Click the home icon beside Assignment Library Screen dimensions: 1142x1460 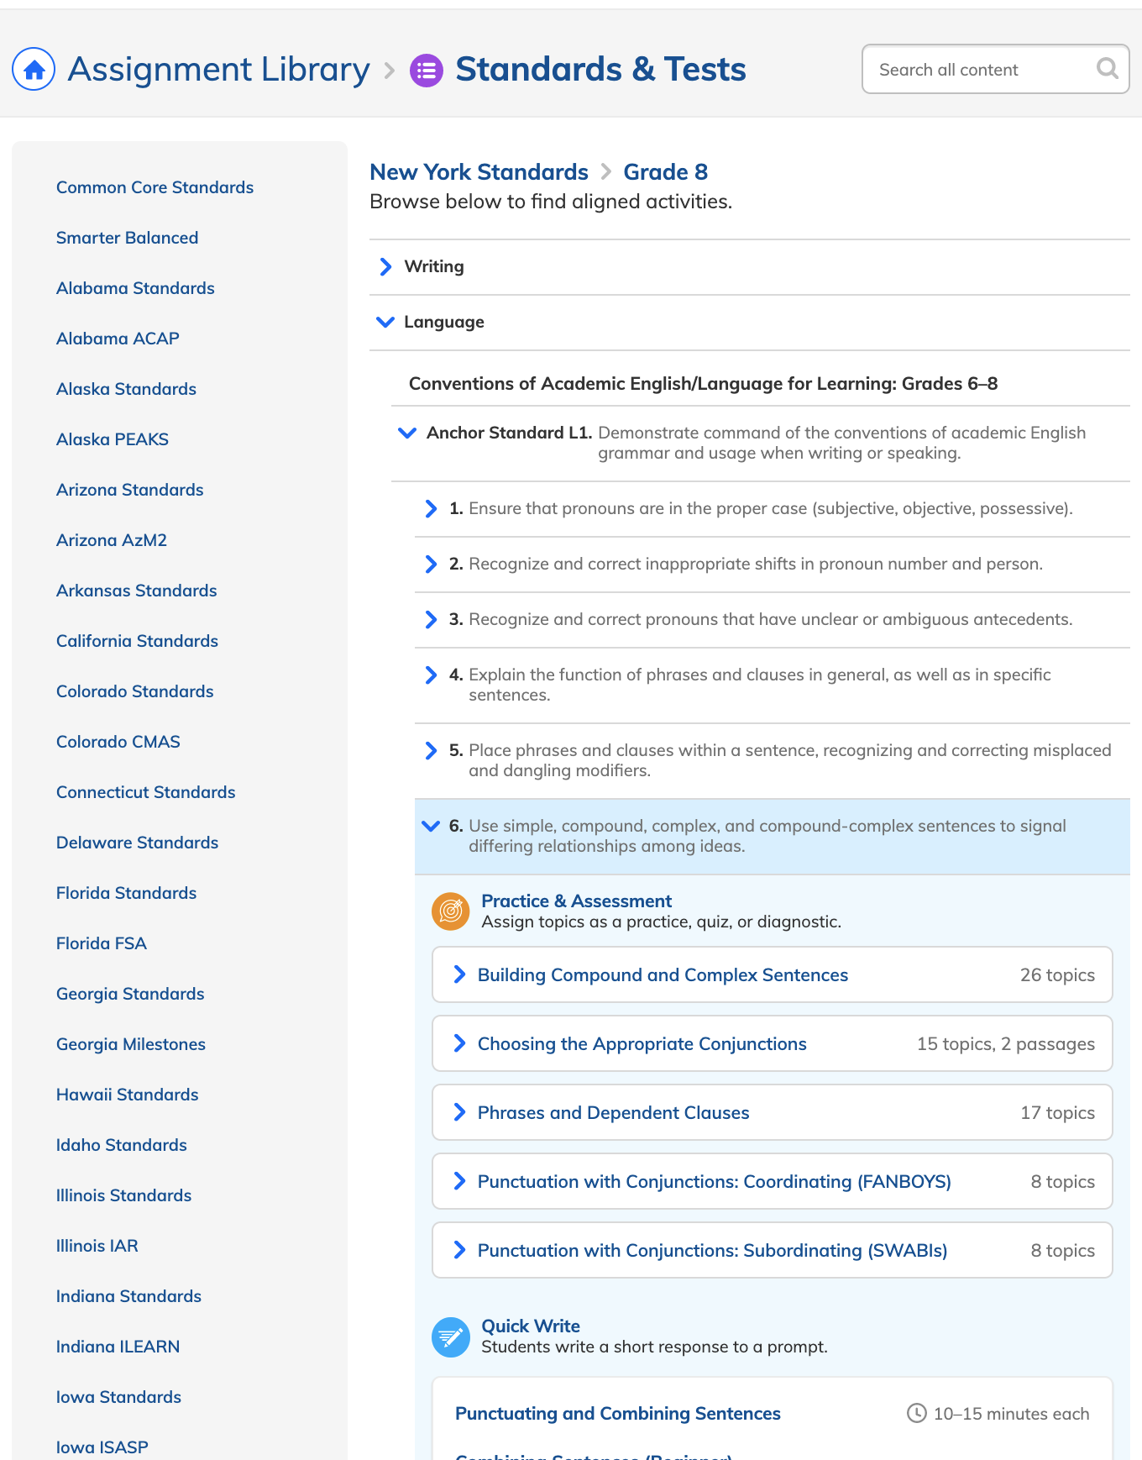coord(34,69)
